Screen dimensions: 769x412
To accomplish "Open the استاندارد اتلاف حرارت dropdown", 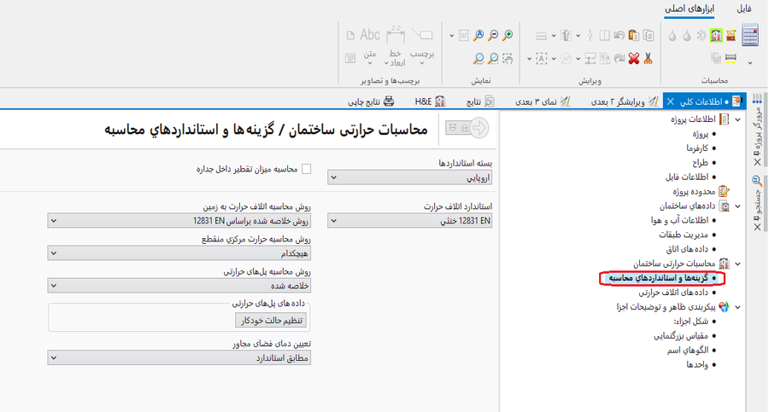I will click(411, 221).
